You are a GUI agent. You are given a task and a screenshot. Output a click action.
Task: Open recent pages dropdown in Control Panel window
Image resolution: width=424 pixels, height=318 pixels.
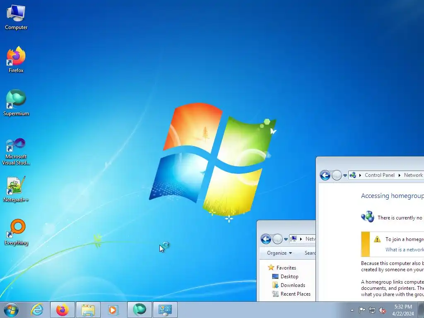(345, 176)
